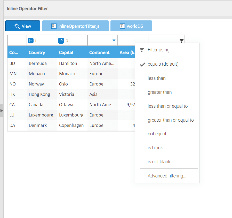Click the 'CA' code cell
This screenshot has height=218, width=232.
(x=17, y=105)
